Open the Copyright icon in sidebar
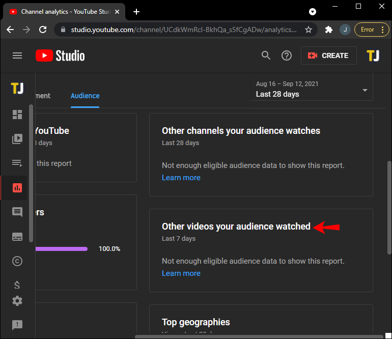This screenshot has width=392, height=339. [17, 261]
